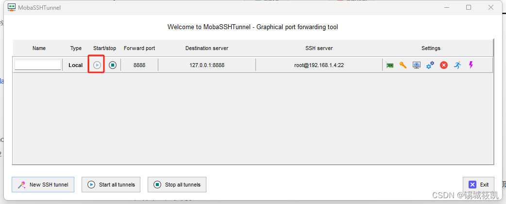Select the Destination server column header
Screen dimensions: 506x204
[x=207, y=48]
